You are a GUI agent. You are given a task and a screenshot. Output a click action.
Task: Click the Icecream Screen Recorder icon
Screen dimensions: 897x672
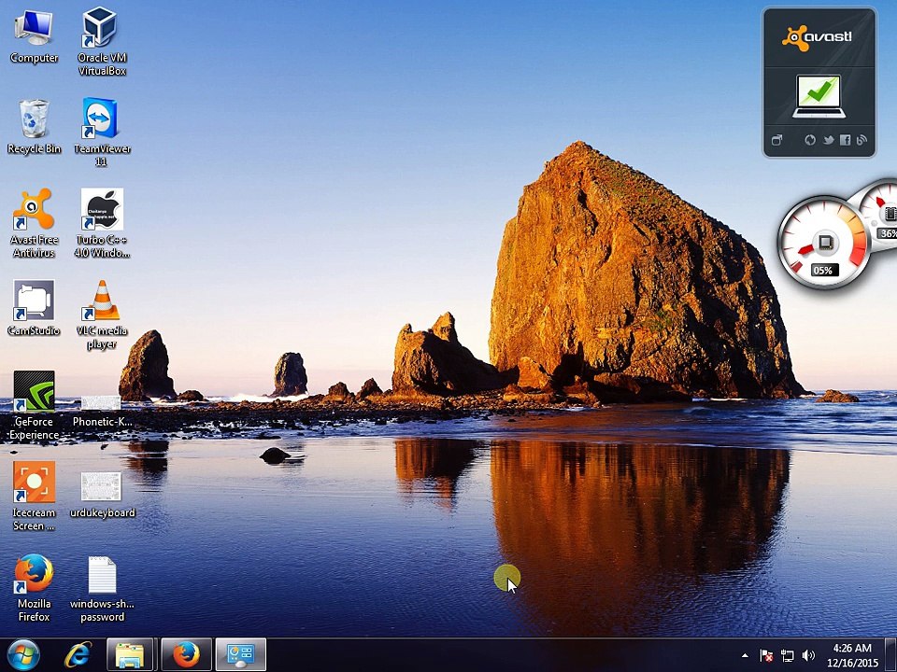pos(34,483)
